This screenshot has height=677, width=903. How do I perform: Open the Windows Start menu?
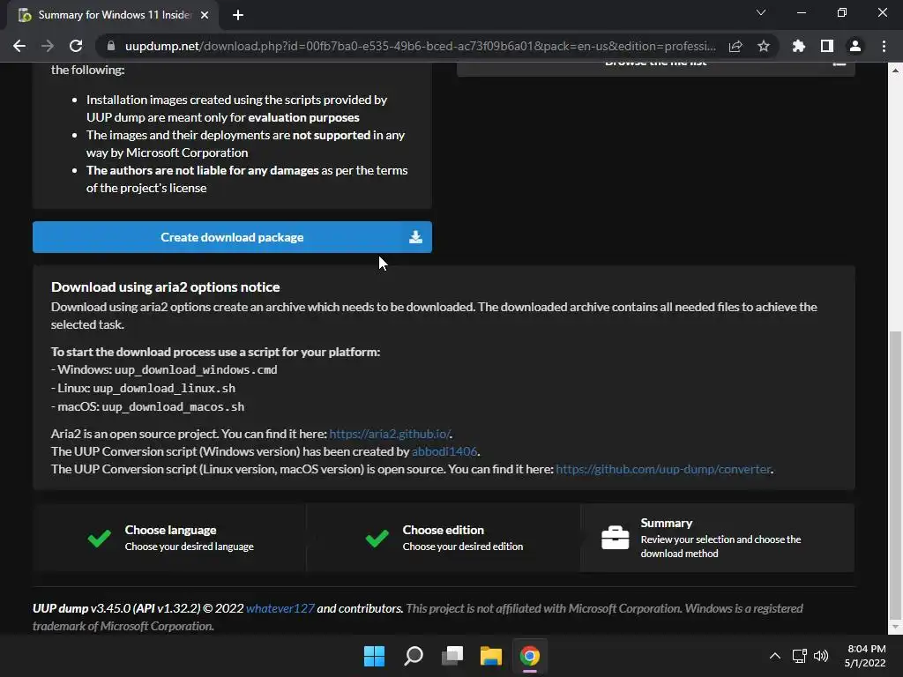(374, 656)
